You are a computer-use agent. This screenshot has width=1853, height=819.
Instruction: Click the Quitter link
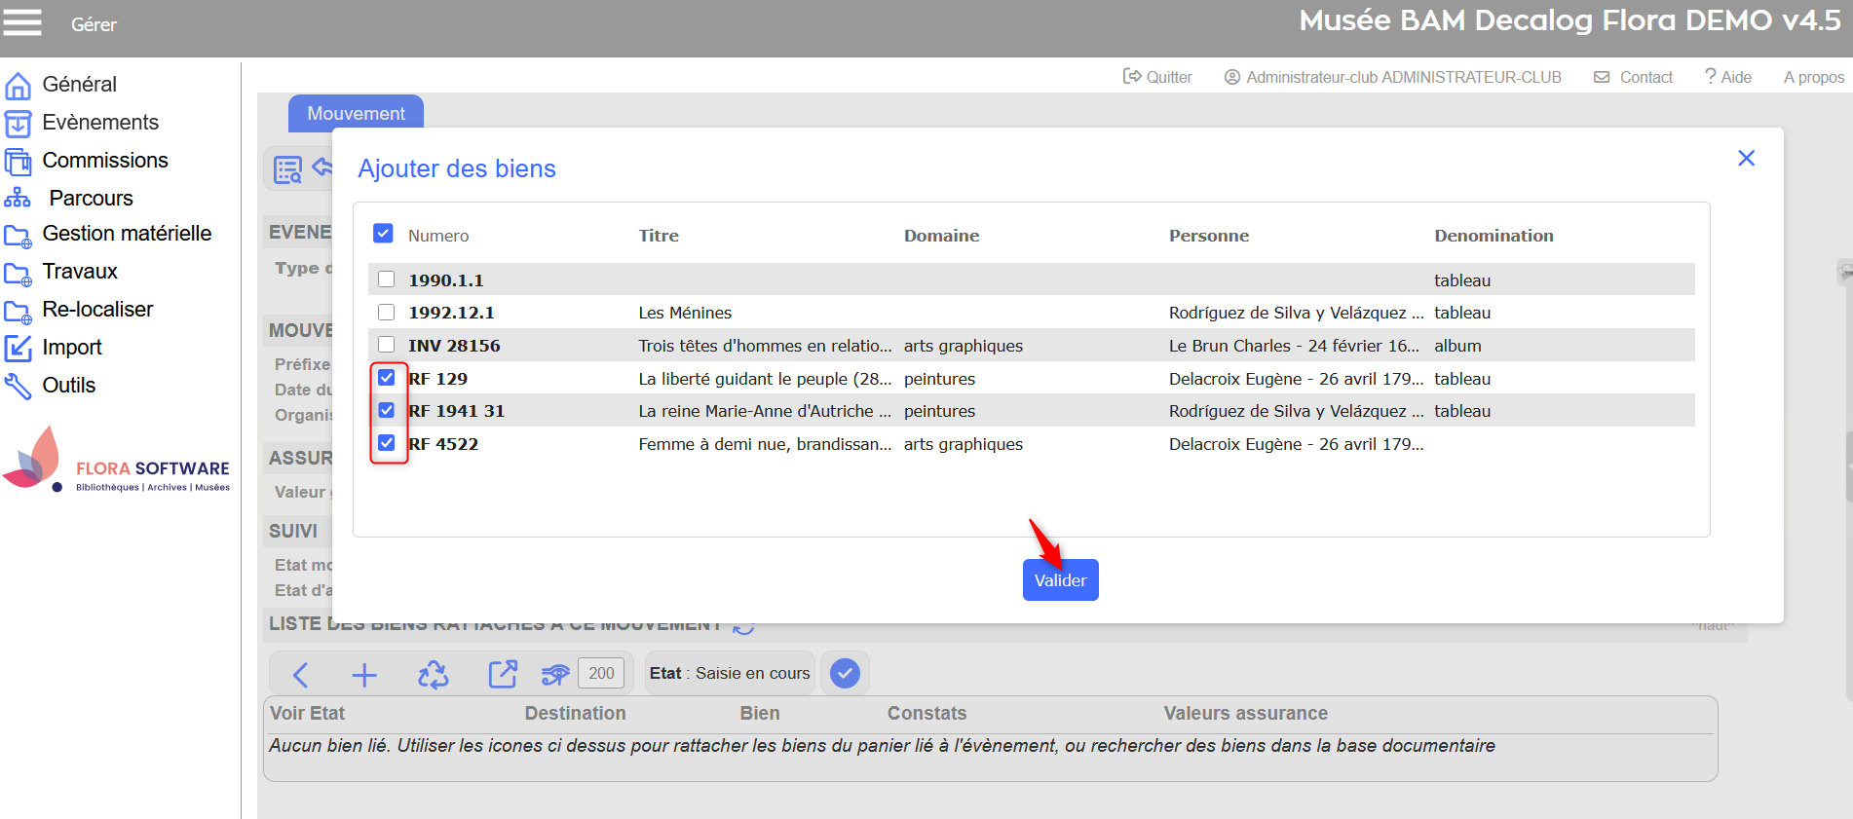coord(1157,77)
